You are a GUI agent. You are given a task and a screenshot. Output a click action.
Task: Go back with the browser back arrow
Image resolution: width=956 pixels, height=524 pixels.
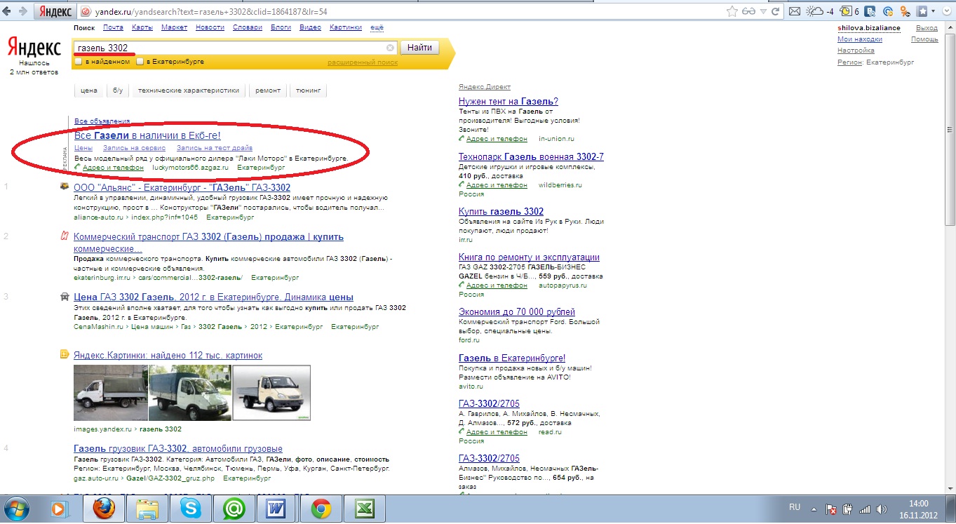coord(8,12)
